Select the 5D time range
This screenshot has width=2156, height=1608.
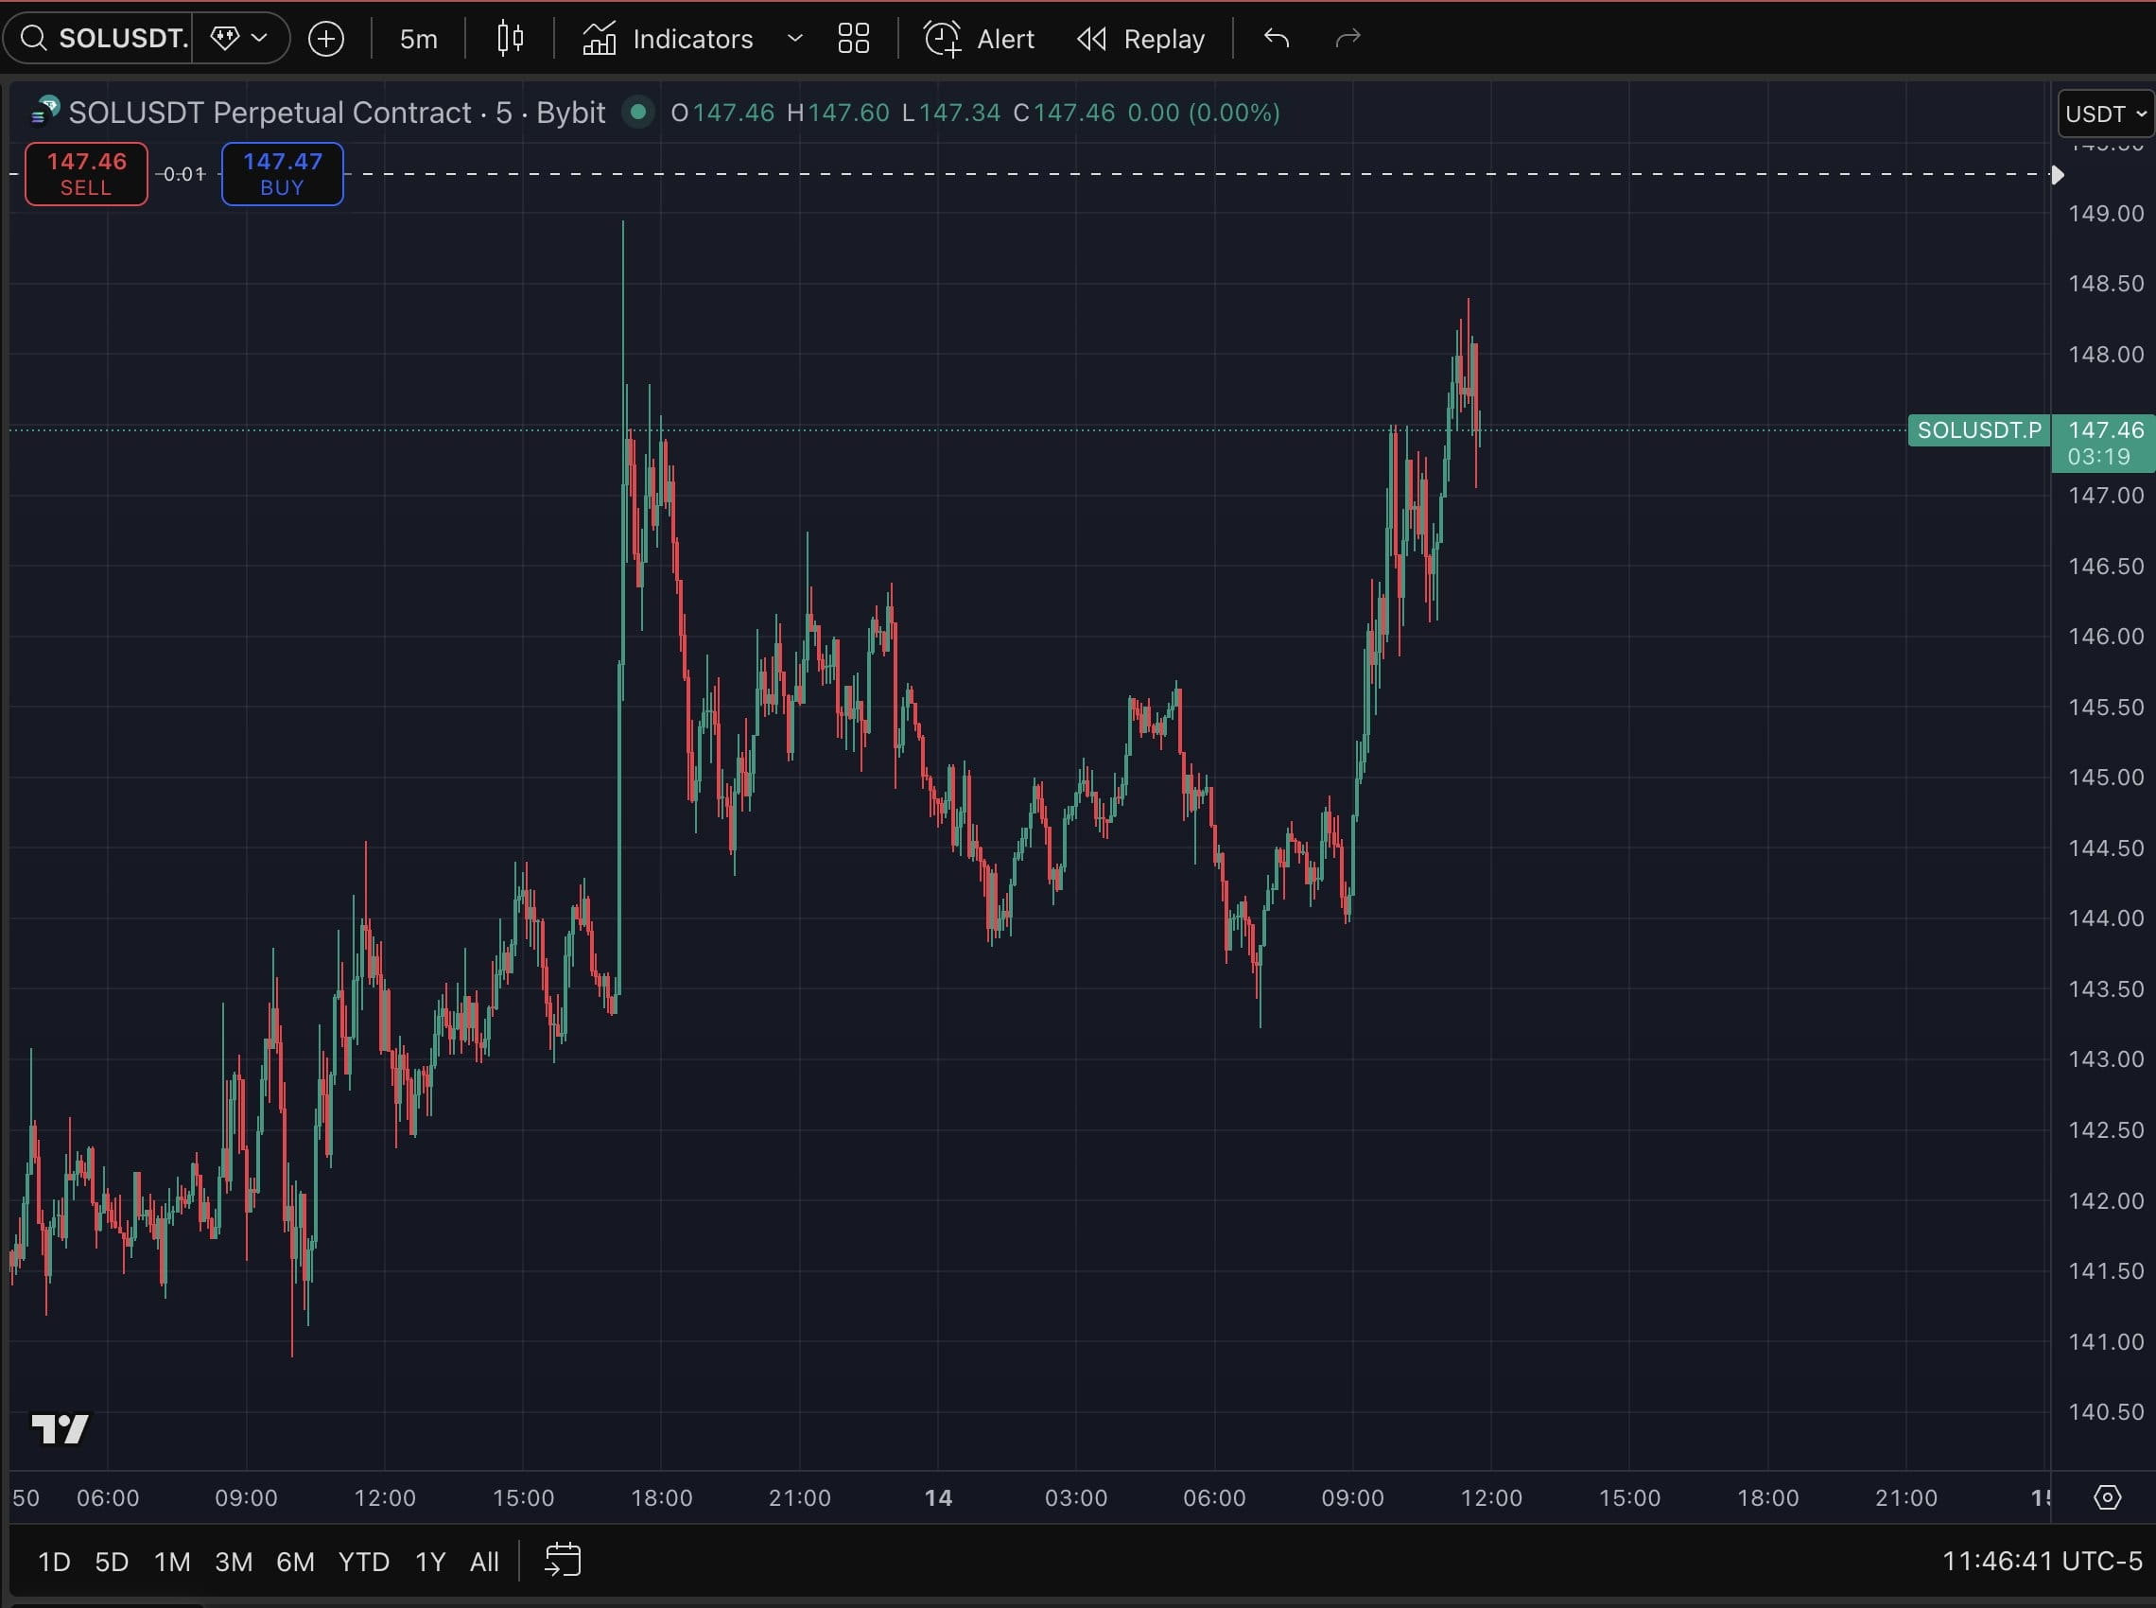pyautogui.click(x=111, y=1562)
